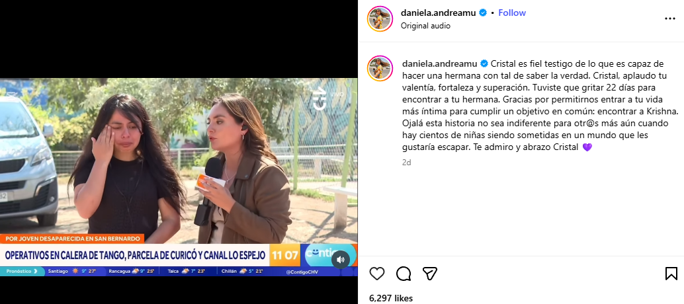Follow daniela.andreamu account
This screenshot has width=684, height=304.
512,13
